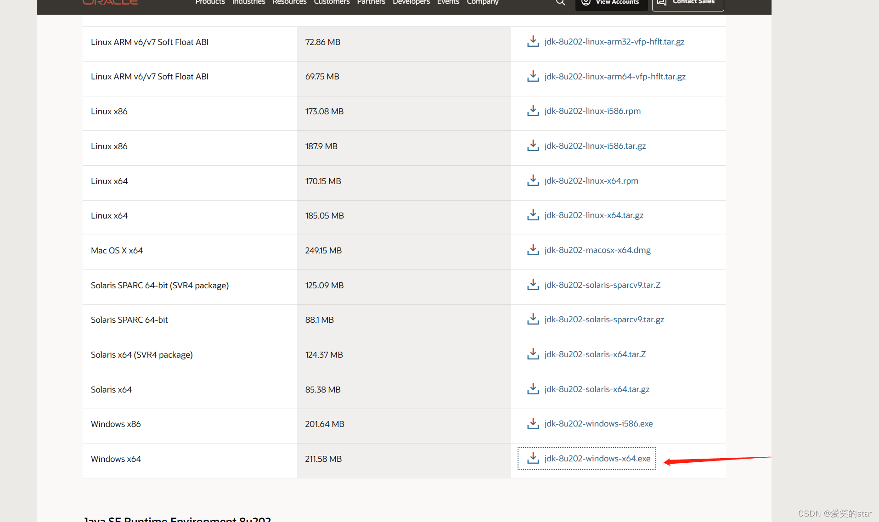Screen dimensions: 879x522
Task: Select the '185.05 MB' size cell
Action: (x=404, y=218)
